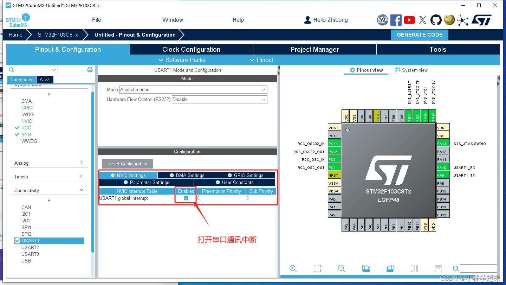Image resolution: width=506 pixels, height=285 pixels.
Task: Switch to the Clock Configuration tab
Action: point(192,49)
